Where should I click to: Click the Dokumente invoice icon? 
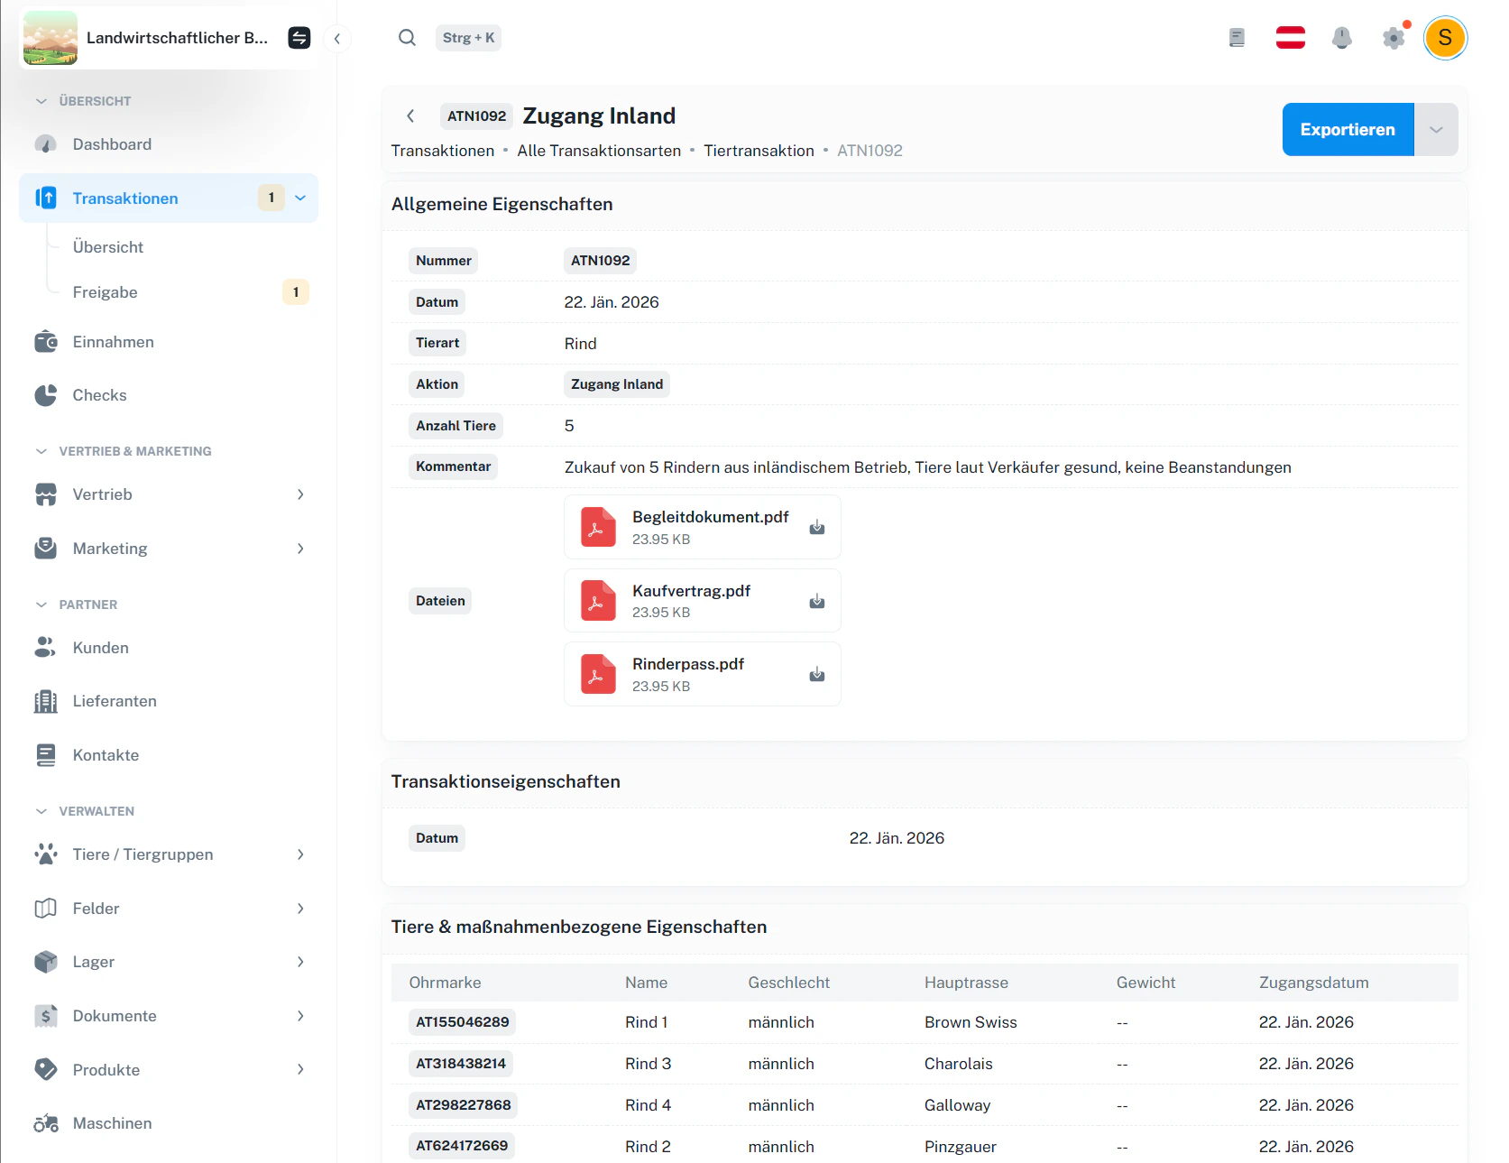coord(45,1016)
